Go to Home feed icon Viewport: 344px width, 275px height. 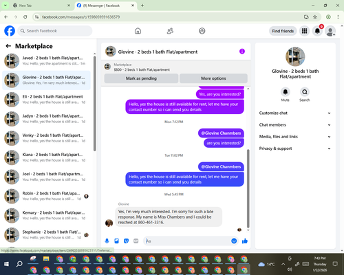pos(138,31)
